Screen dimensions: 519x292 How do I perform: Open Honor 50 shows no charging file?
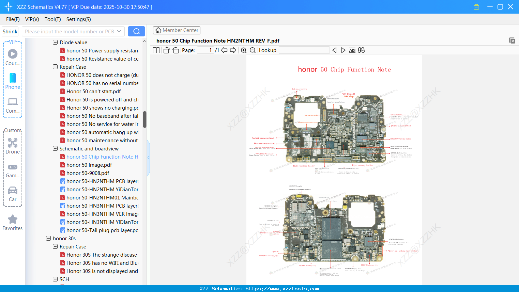point(99,108)
